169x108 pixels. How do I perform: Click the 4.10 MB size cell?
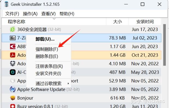(x=117, y=64)
